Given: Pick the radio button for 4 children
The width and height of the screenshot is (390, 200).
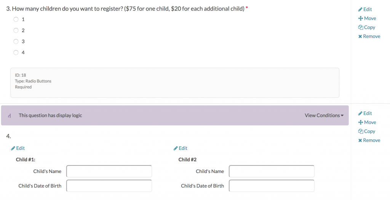Looking at the screenshot, I should tap(16, 52).
